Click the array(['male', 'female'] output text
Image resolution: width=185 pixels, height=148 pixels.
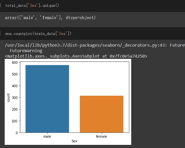coord(50,18)
